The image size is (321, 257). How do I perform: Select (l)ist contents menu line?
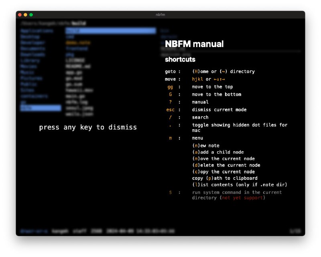pyautogui.click(x=240, y=185)
